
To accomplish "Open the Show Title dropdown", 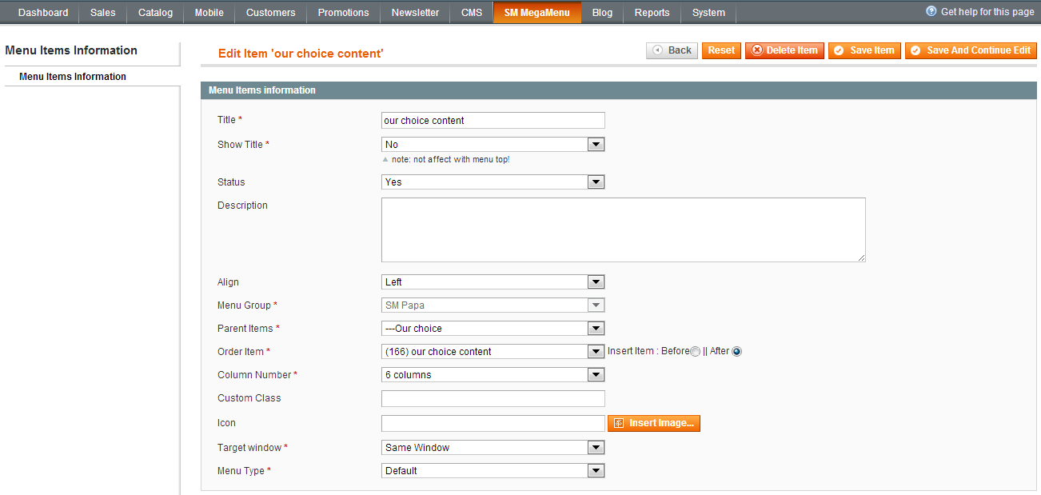I will 493,145.
